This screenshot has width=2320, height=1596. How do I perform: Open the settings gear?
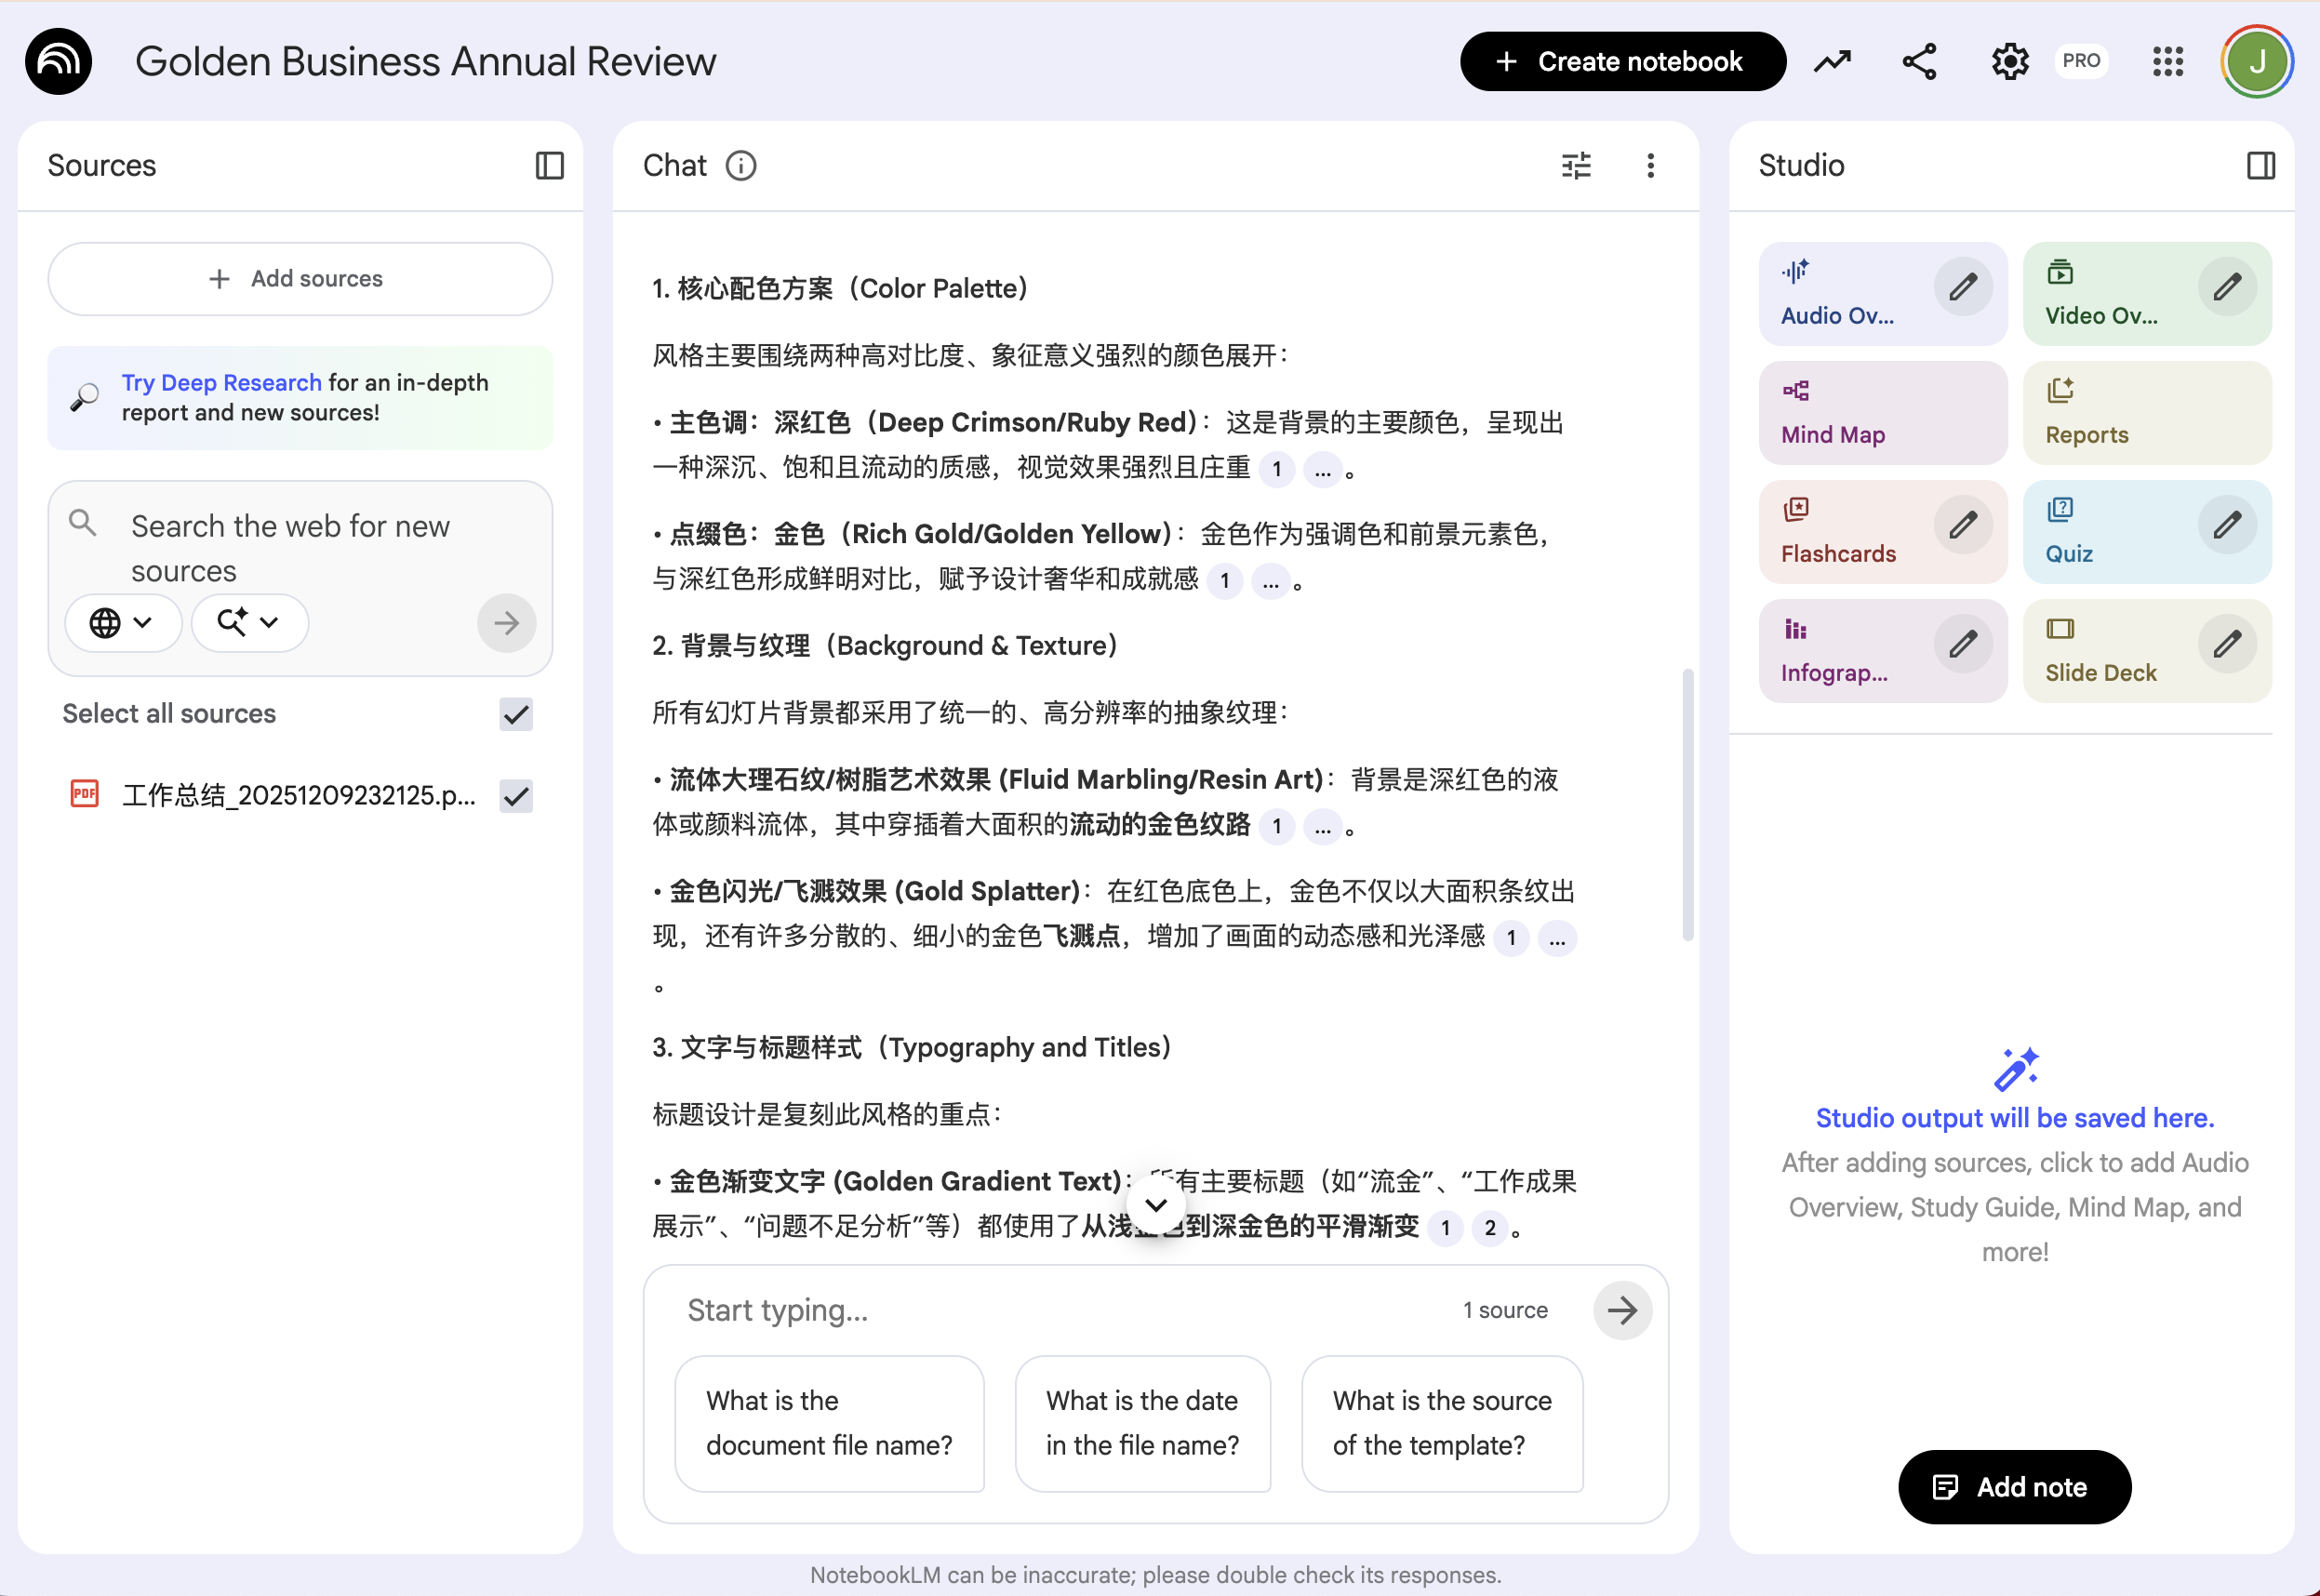[2009, 62]
